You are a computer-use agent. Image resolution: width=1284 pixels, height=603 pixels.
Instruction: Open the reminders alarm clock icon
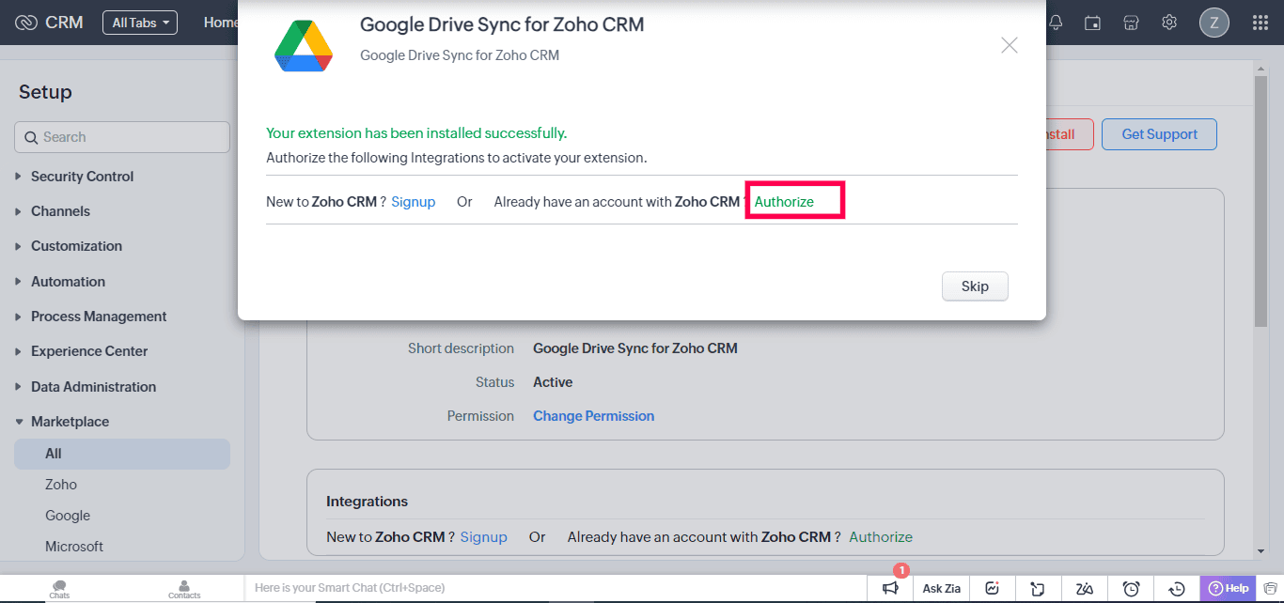coord(1132,589)
